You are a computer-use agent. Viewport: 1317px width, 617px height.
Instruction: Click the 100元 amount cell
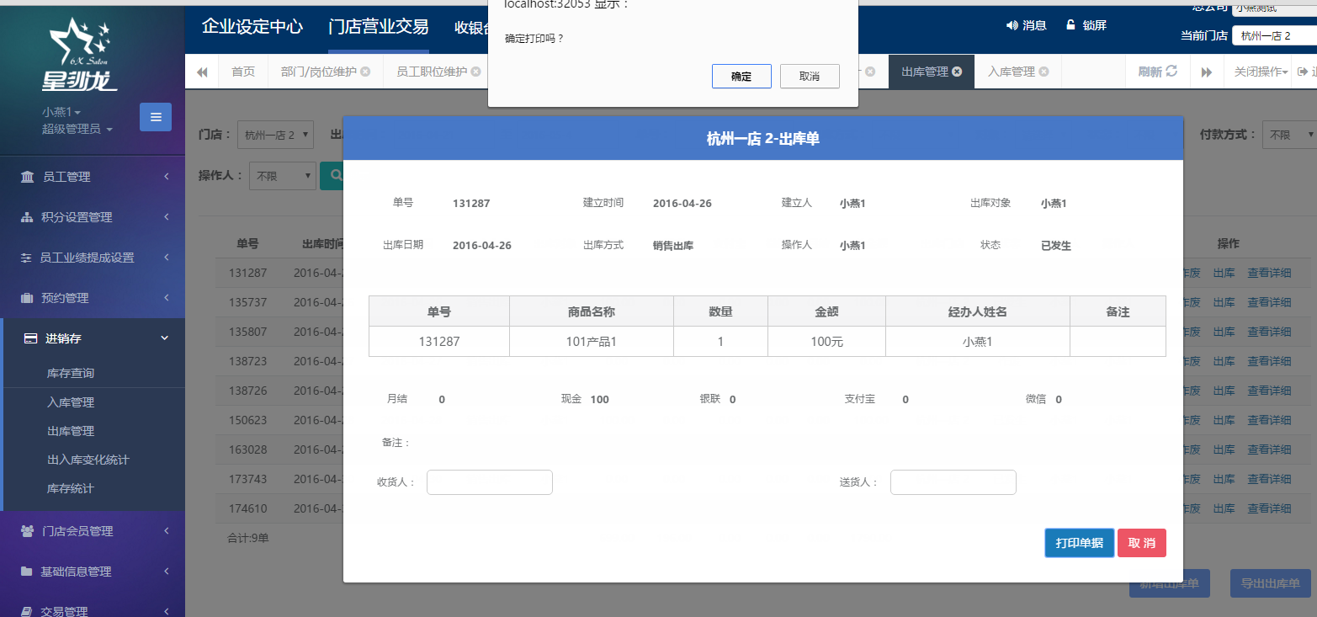point(826,342)
